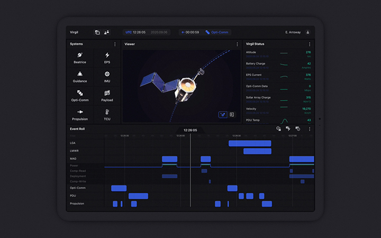Viewport: 381px width, 238px height.
Task: Click the 12:26:05 playhead time label
Action: tap(190, 130)
